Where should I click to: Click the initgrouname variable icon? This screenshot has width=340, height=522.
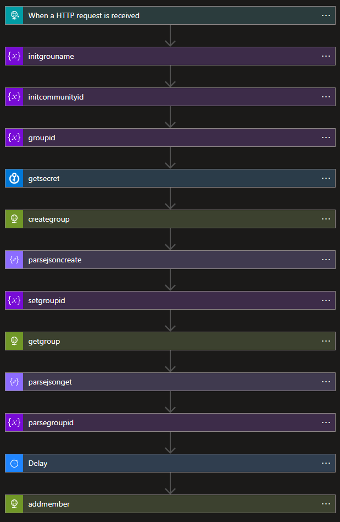click(x=15, y=56)
